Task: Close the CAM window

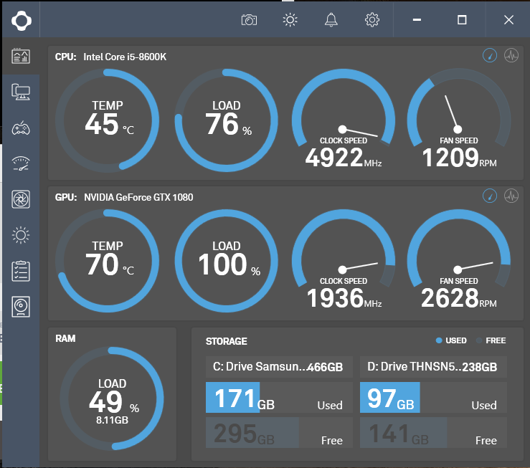Action: pyautogui.click(x=508, y=20)
